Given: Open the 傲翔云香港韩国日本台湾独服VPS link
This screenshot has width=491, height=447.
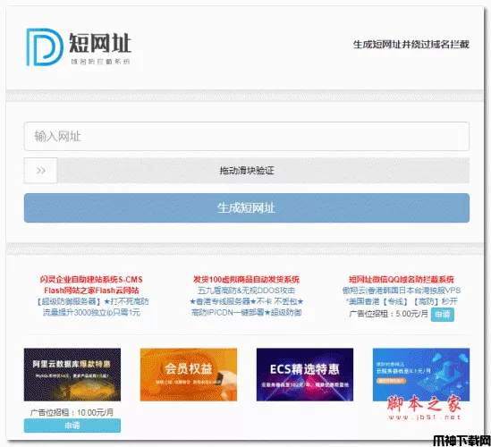Looking at the screenshot, I should (x=402, y=291).
